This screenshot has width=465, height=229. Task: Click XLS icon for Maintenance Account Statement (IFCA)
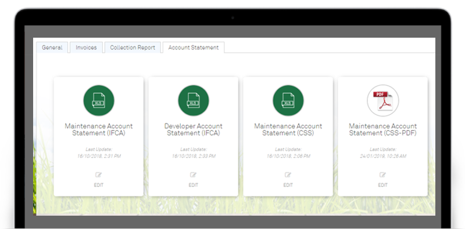99,101
